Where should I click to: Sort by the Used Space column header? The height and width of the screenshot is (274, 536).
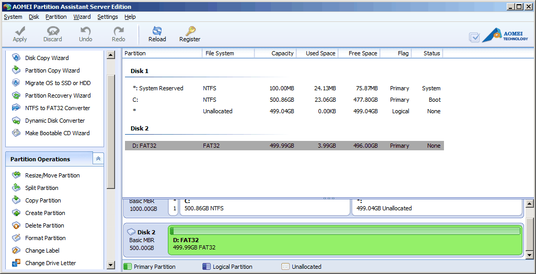[317, 53]
